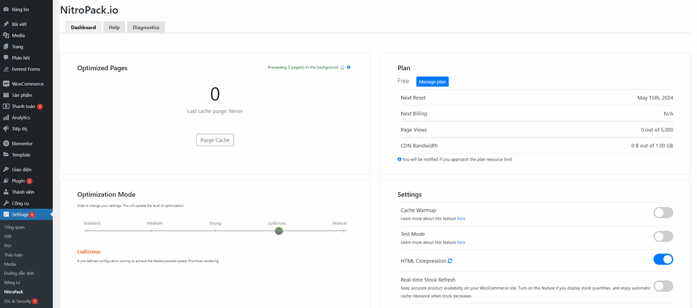Open the Help tab
This screenshot has height=308, width=697.
114,27
